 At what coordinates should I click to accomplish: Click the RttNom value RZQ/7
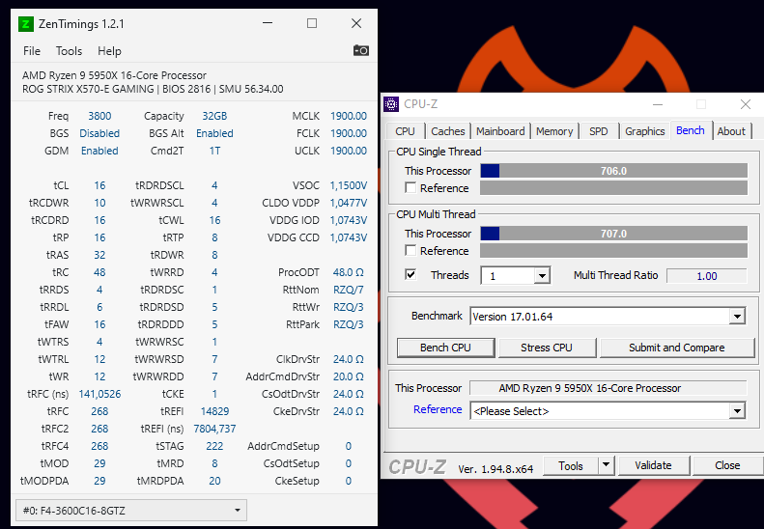[x=349, y=290]
